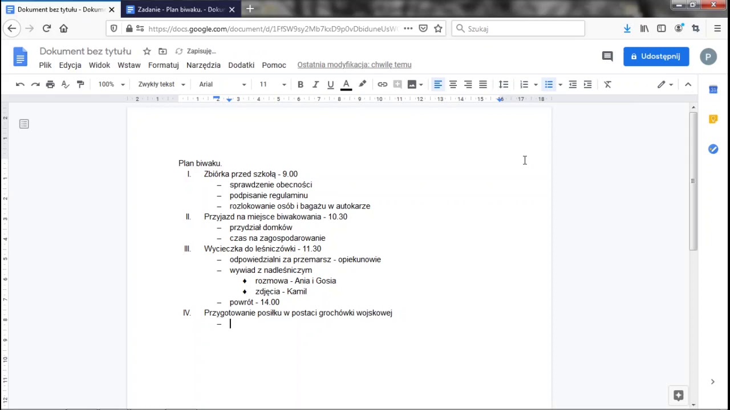This screenshot has width=730, height=410.
Task: Click the Udostępnij share button
Action: coord(656,56)
